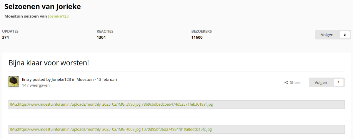Click the 147 weergaven view count
This screenshot has width=353, height=139.
click(36, 85)
